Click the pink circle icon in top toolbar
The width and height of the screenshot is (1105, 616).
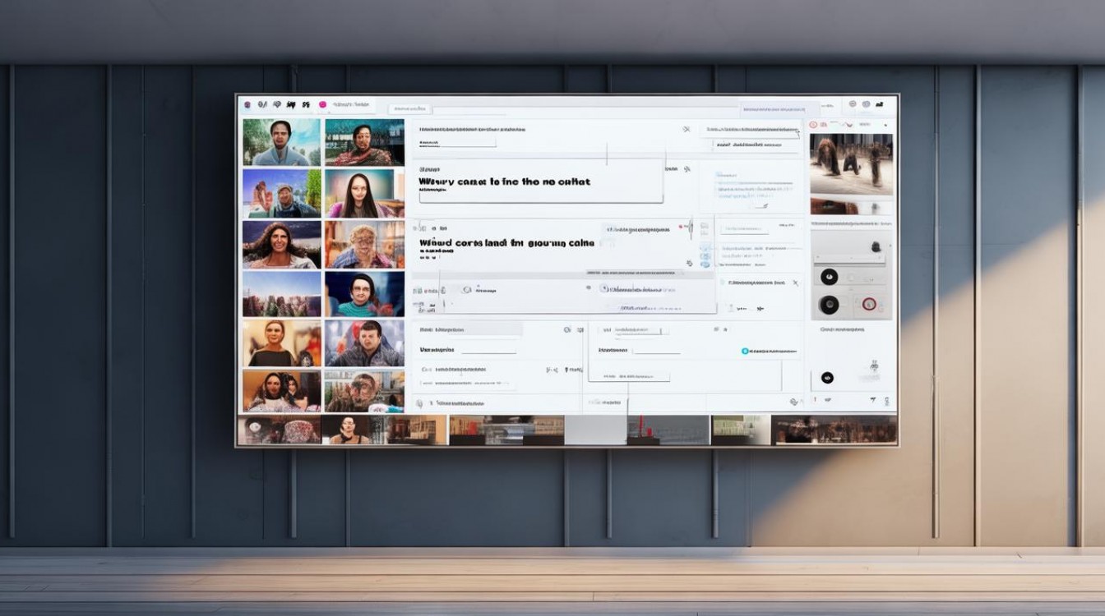322,105
